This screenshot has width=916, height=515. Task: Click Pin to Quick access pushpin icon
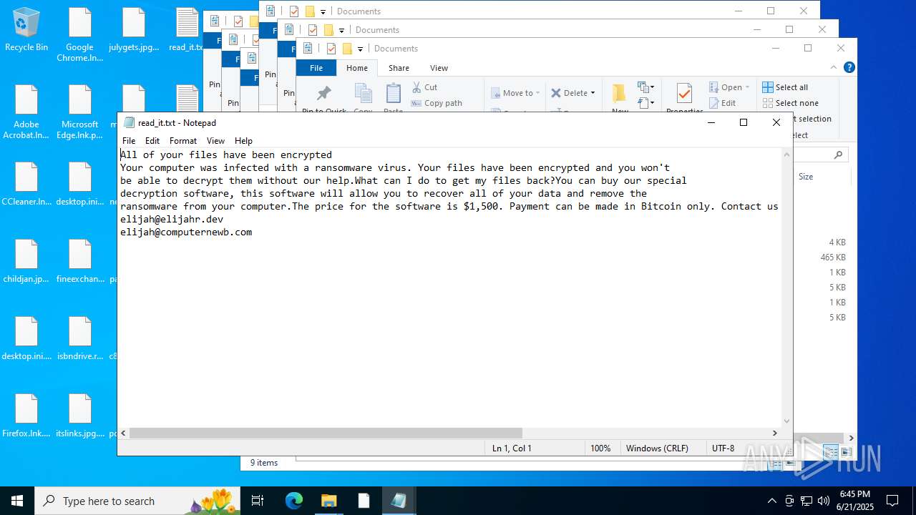click(324, 94)
